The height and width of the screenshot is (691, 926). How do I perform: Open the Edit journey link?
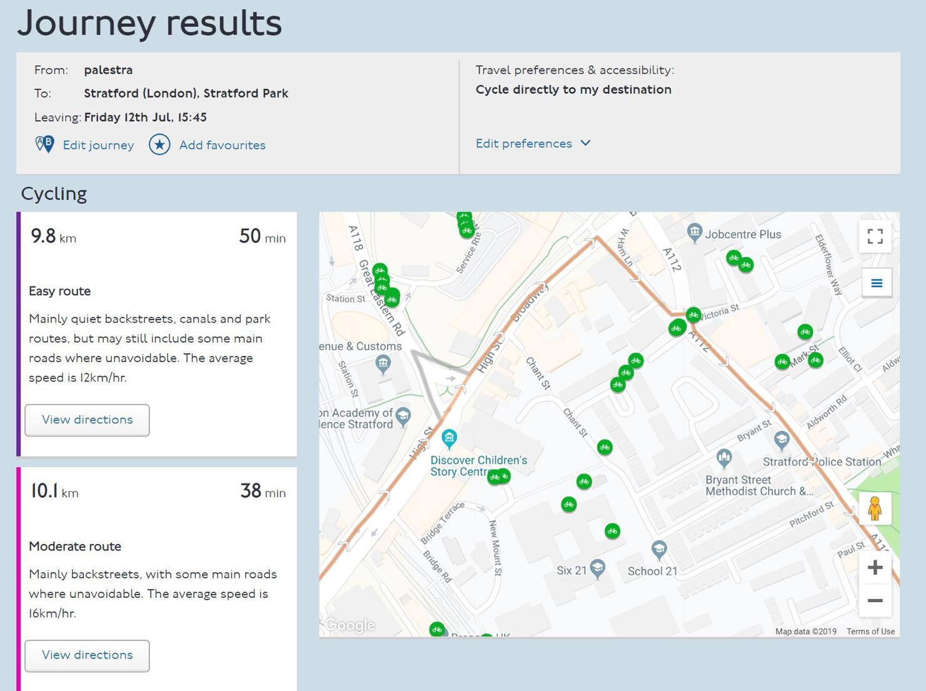[98, 145]
